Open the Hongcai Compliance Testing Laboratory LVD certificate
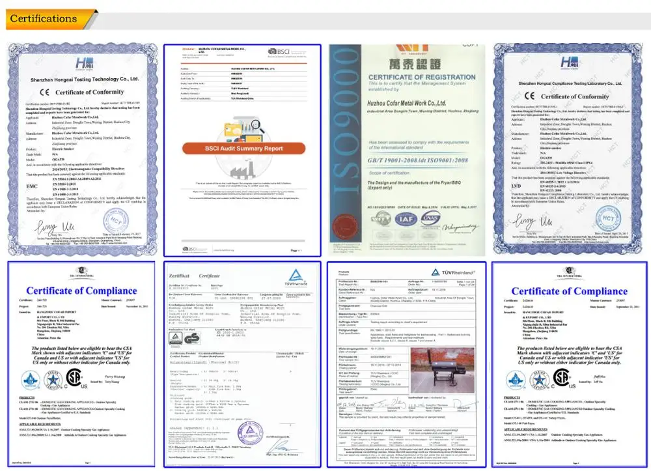This screenshot has height=471, width=651. coord(568,149)
